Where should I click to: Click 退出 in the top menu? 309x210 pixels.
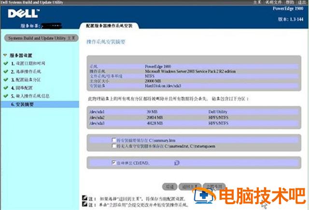[x=302, y=2]
